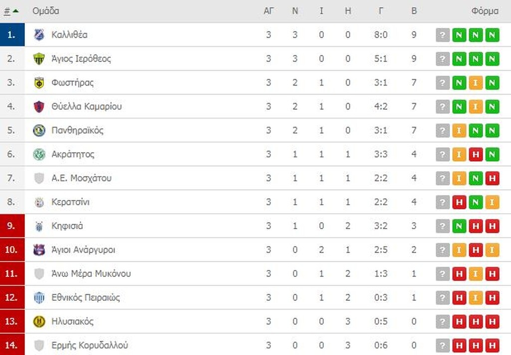The height and width of the screenshot is (355, 511).
Task: Click the Καλλιθέα team crest icon
Action: pos(39,35)
